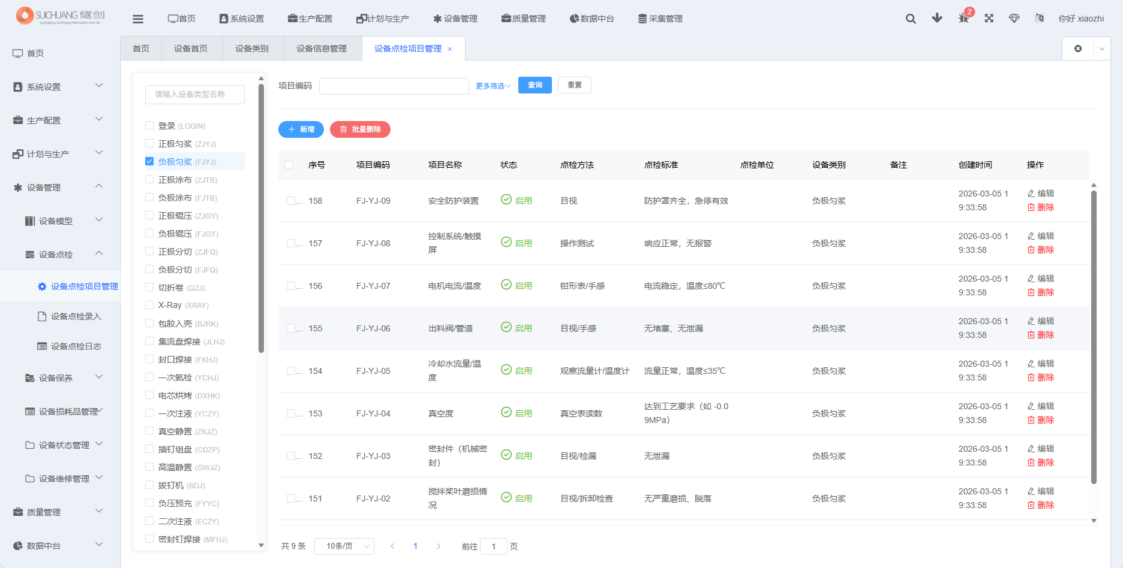Toggle fullscreen with the expand arrows icon
Screen dimensions: 1123x568
[989, 18]
